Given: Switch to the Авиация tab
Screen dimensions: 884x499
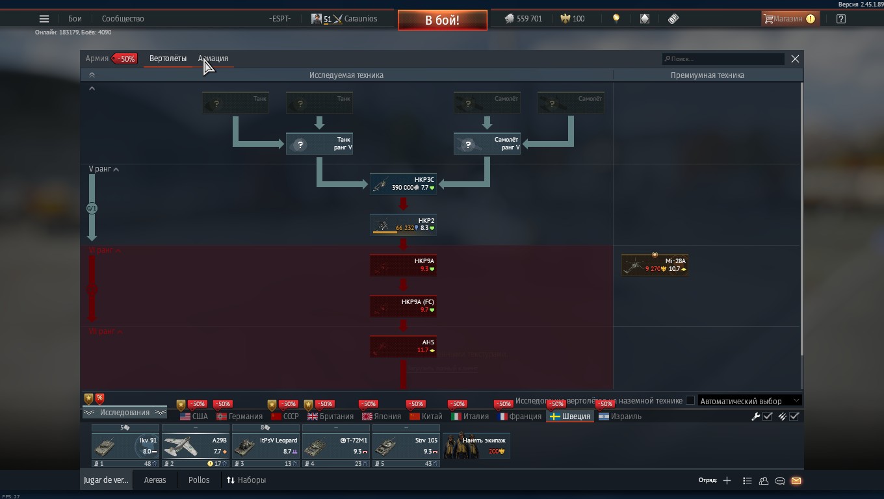Looking at the screenshot, I should pyautogui.click(x=213, y=58).
